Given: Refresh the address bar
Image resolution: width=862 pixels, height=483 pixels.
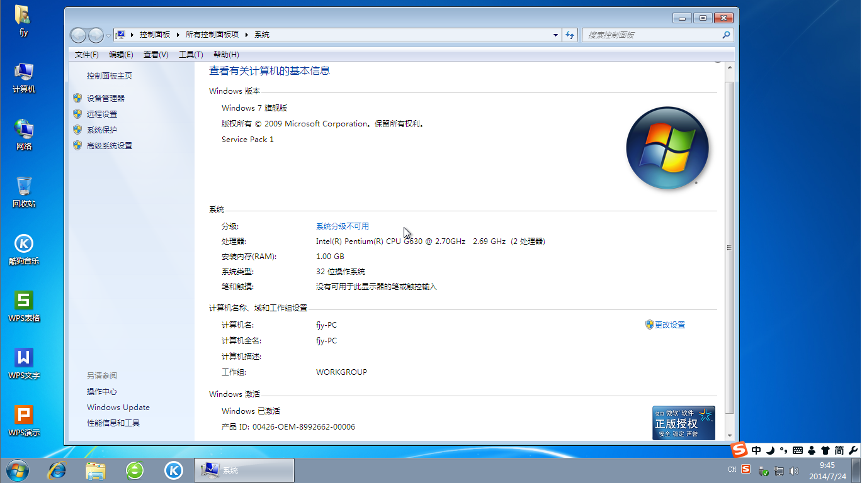Looking at the screenshot, I should coord(570,35).
